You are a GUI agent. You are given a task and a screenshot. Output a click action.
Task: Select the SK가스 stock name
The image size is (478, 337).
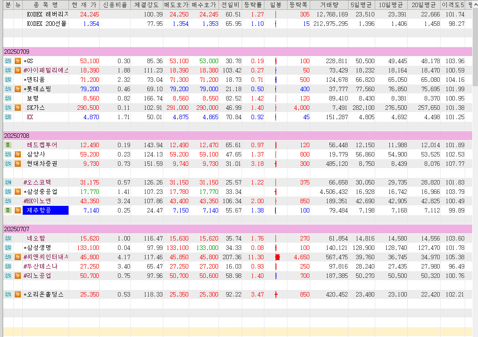[x=36, y=108]
